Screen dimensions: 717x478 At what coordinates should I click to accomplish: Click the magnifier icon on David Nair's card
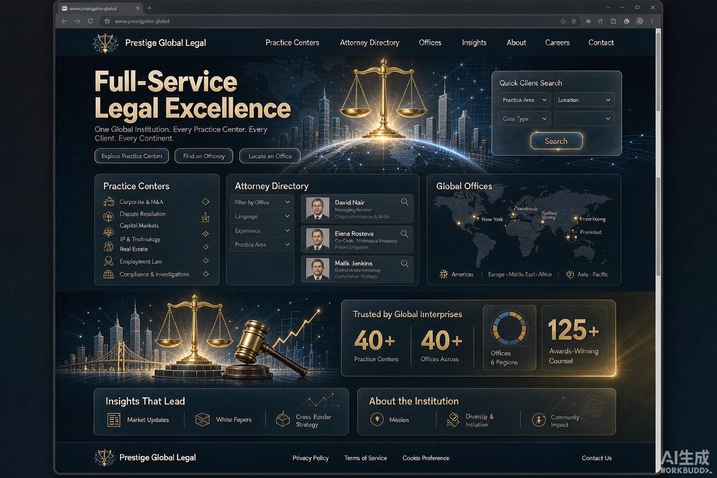405,202
